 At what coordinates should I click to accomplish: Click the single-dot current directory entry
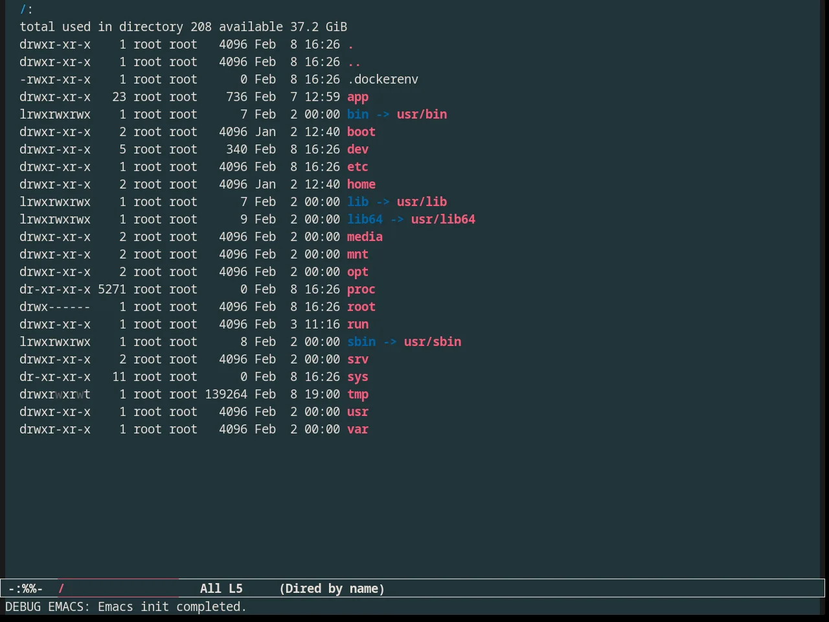pyautogui.click(x=350, y=45)
